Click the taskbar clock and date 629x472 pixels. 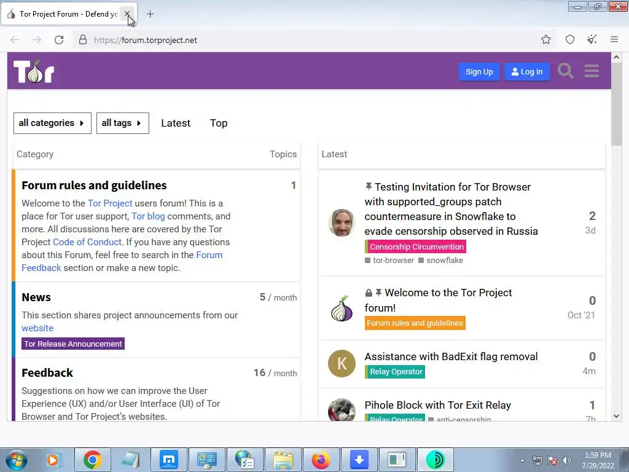click(598, 460)
